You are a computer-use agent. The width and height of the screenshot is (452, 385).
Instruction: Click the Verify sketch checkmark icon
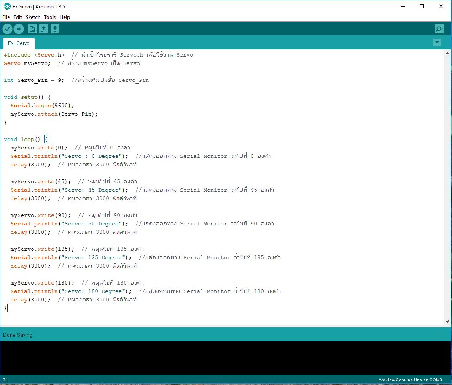(8, 29)
